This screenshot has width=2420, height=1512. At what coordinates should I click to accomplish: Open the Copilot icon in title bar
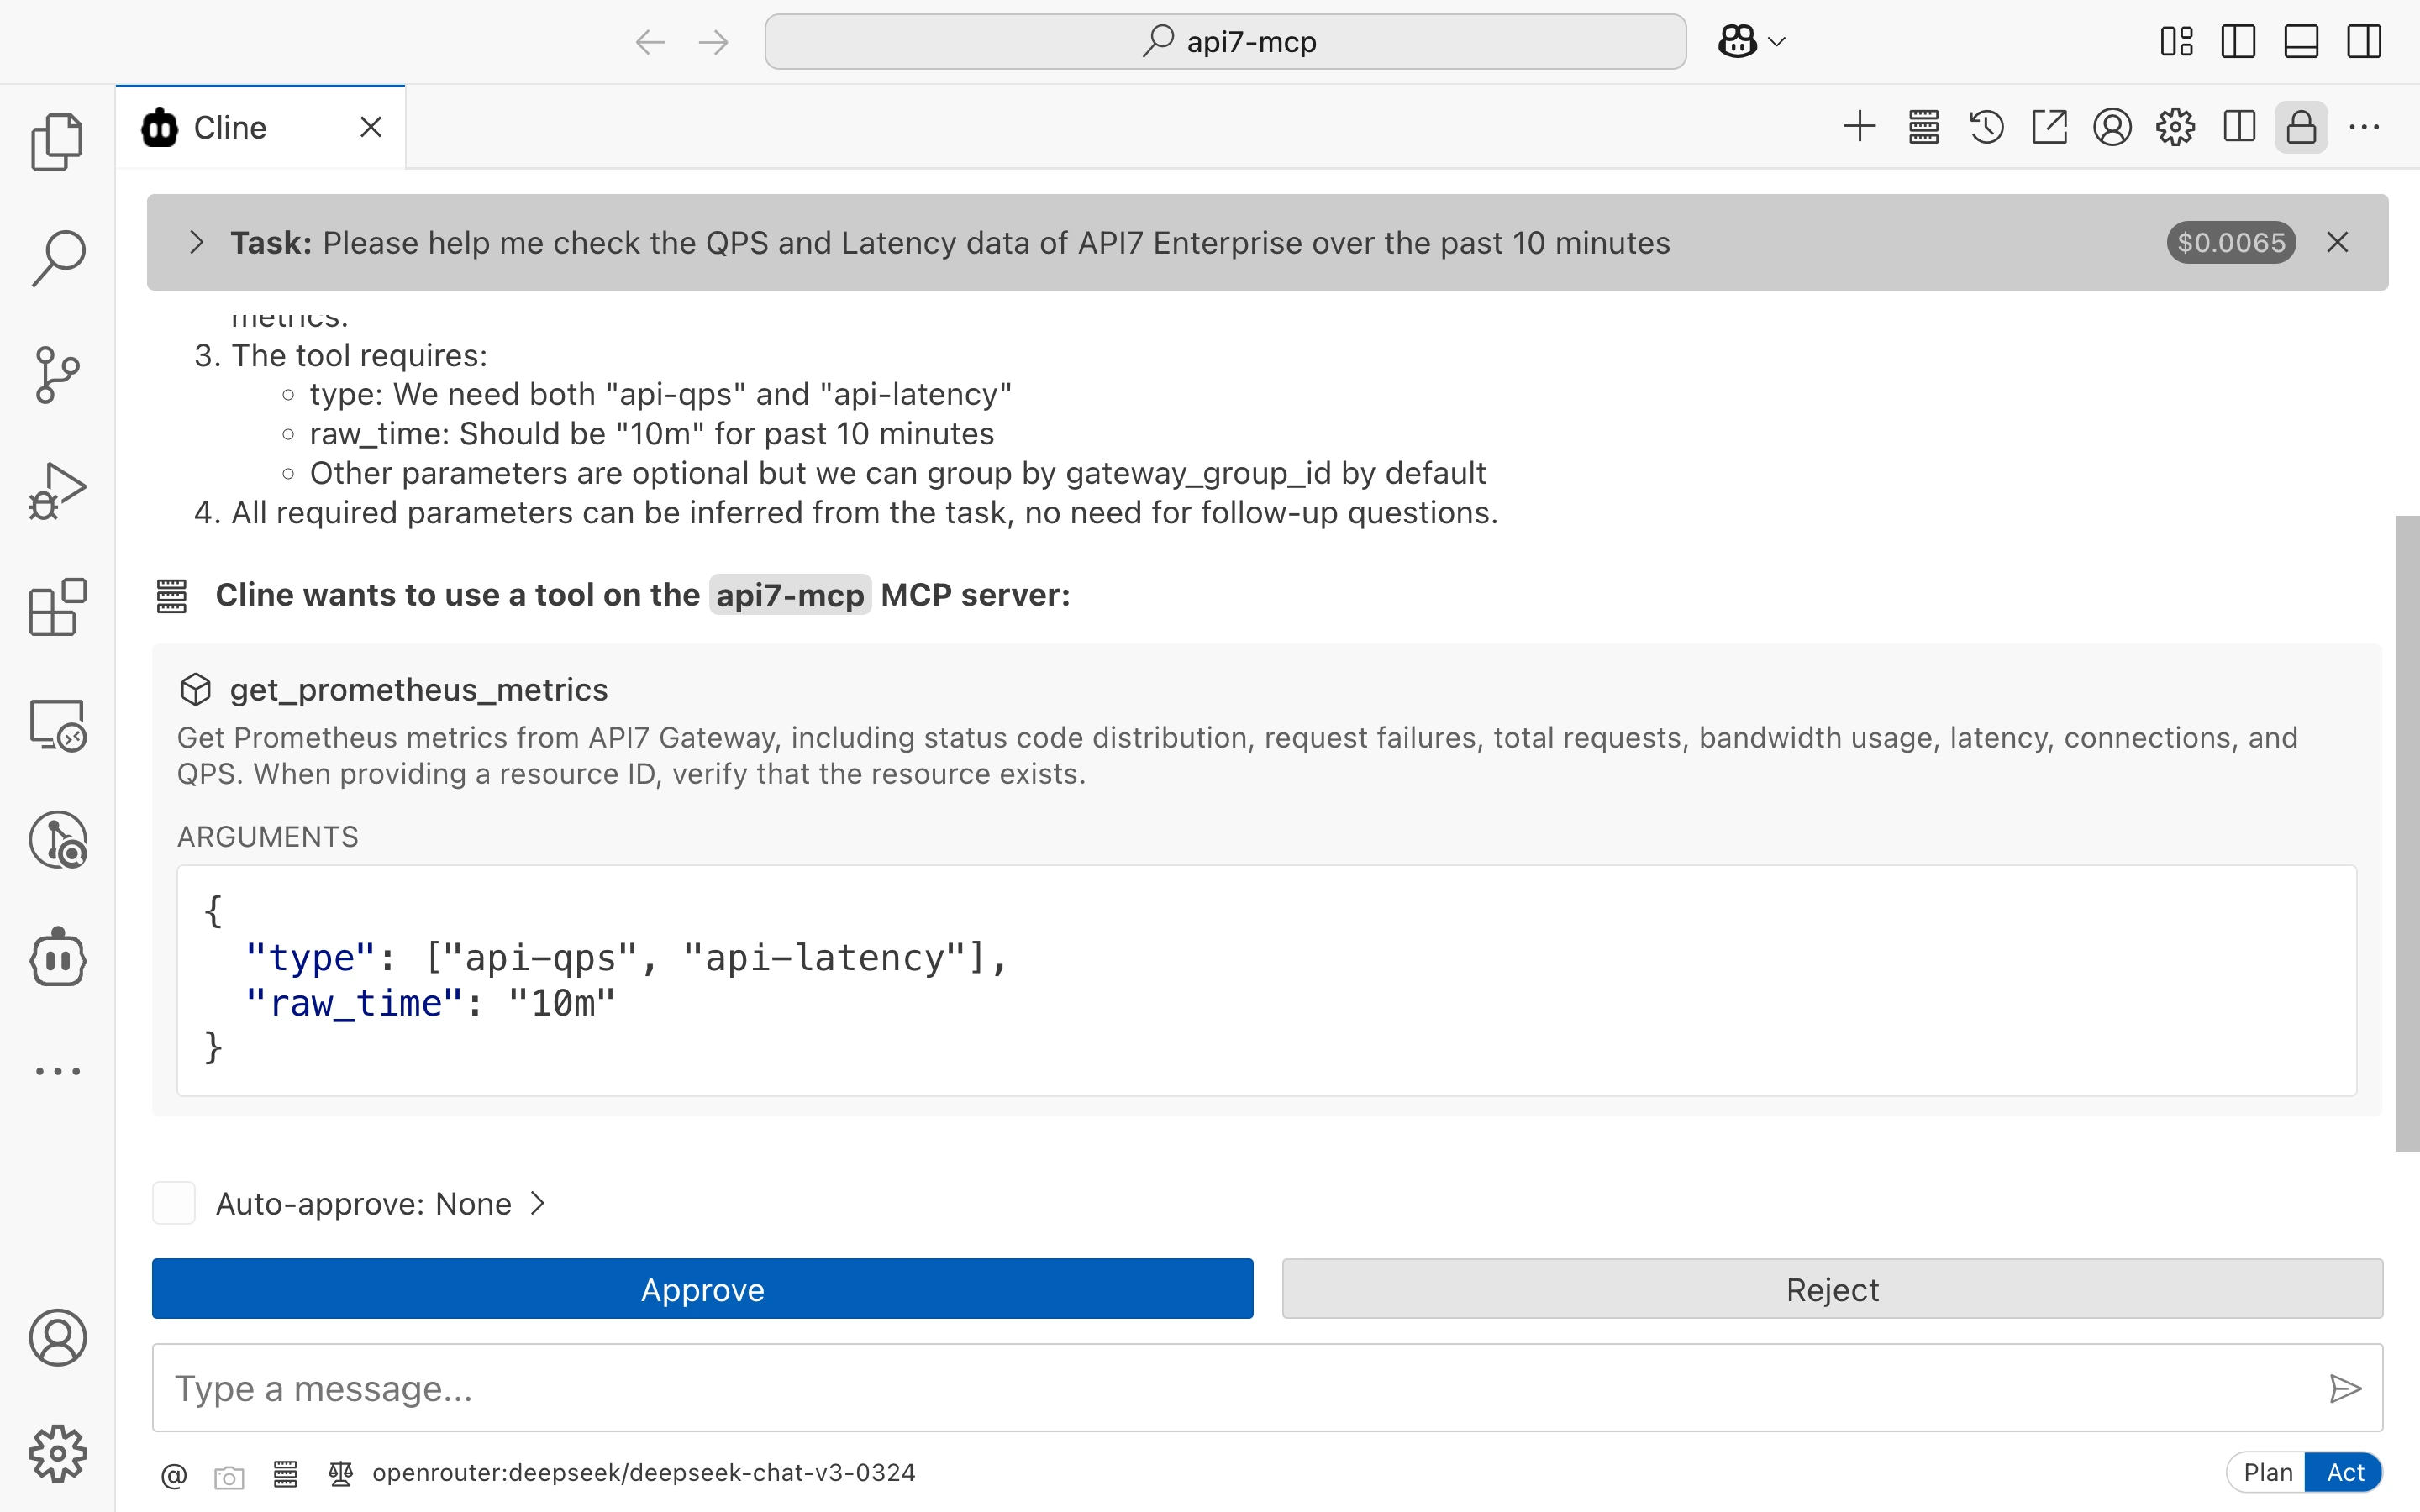click(1737, 42)
